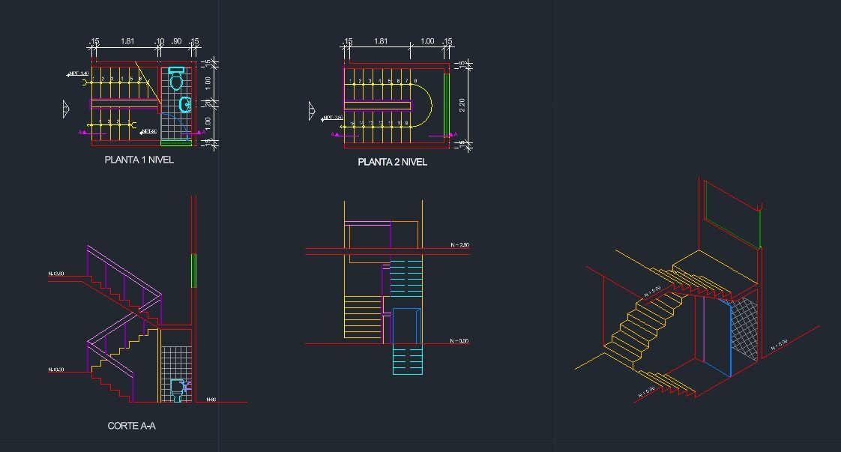Select the CORTE A-A title text
Screen dimensions: 841x452
[x=131, y=426]
